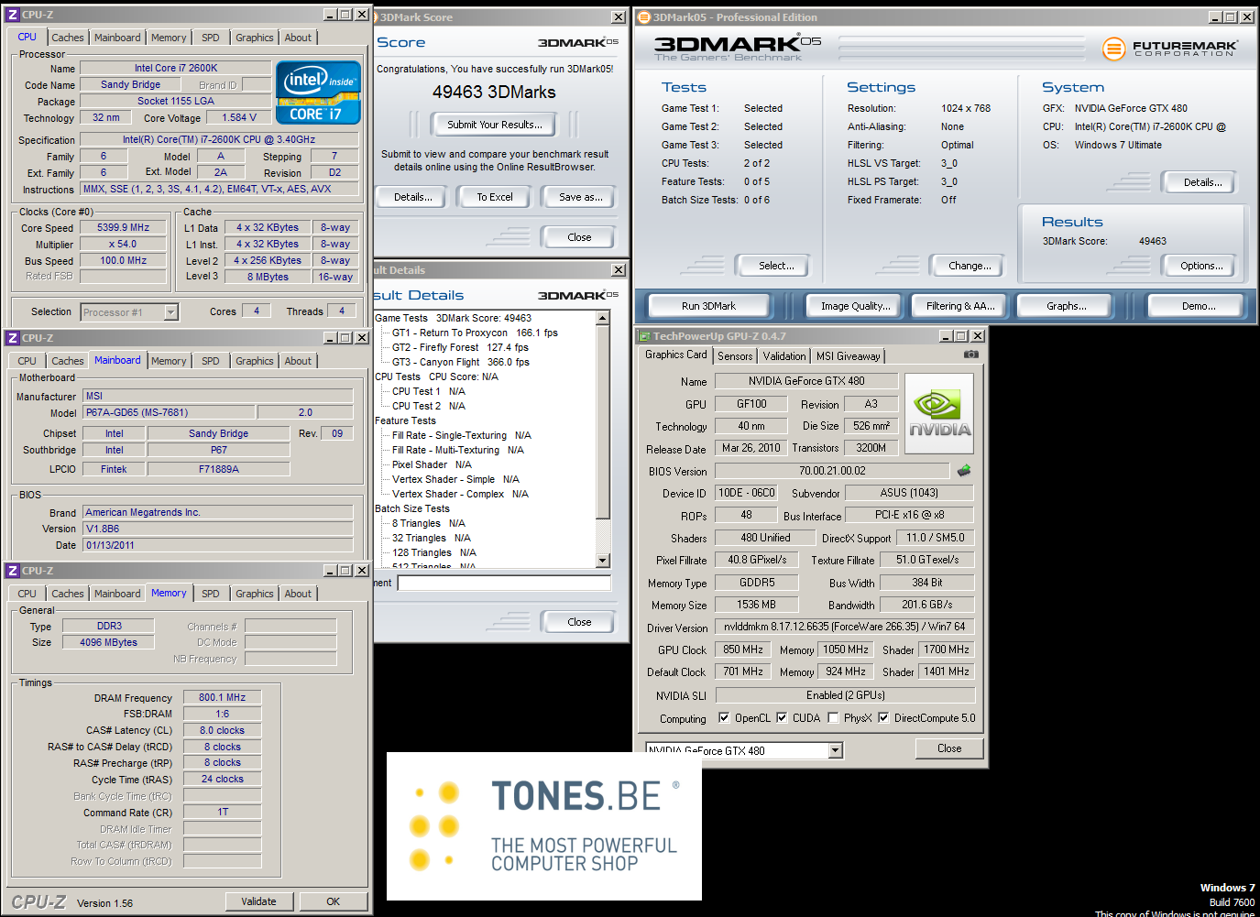Toggle the PhysX checkbox in GPU-Z
Viewport: 1260px width, 917px height.
[833, 718]
